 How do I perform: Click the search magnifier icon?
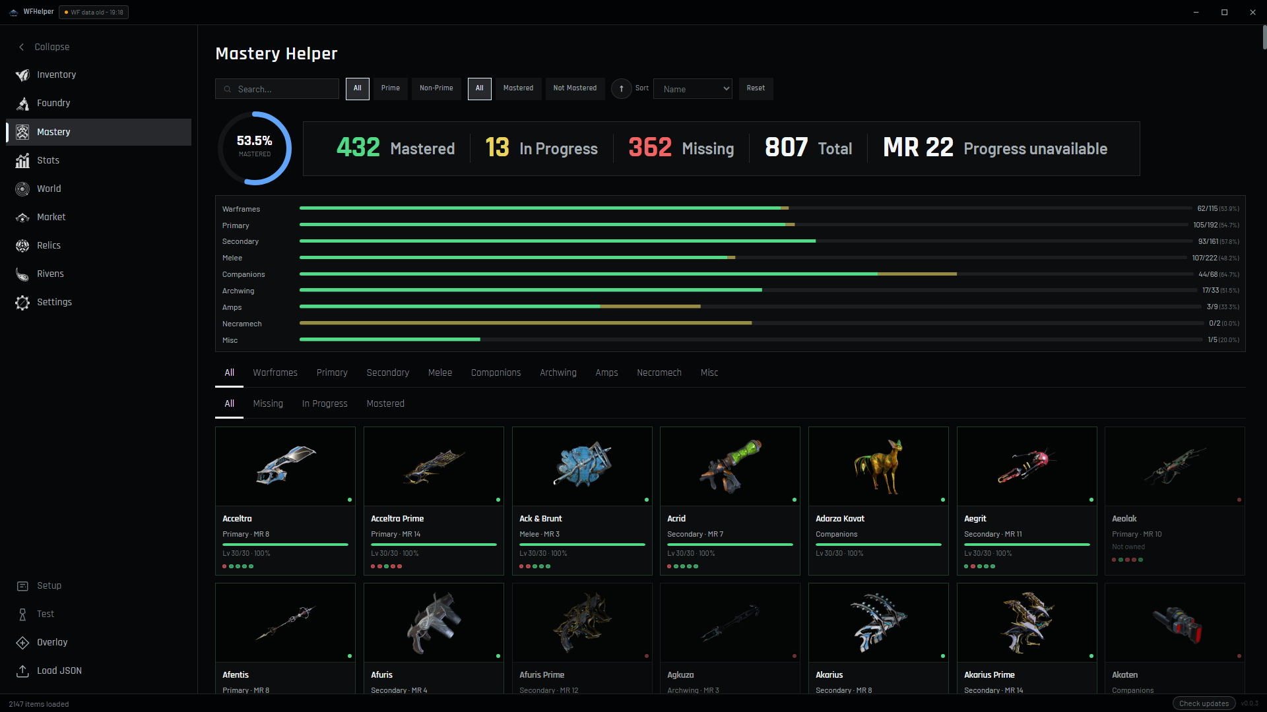[x=227, y=89]
